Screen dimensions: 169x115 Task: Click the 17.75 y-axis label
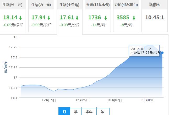click(x=13, y=47)
